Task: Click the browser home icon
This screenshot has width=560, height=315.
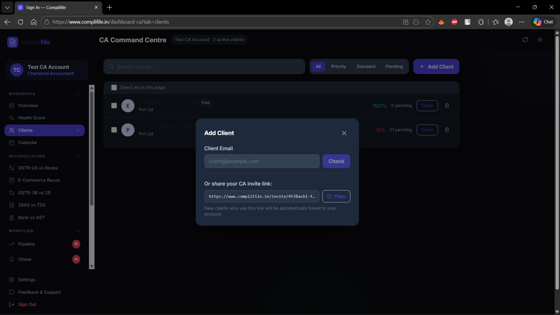Action: 34,22
